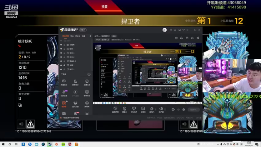Report left player with warning triangle
The image size is (261, 147).
click(30, 124)
